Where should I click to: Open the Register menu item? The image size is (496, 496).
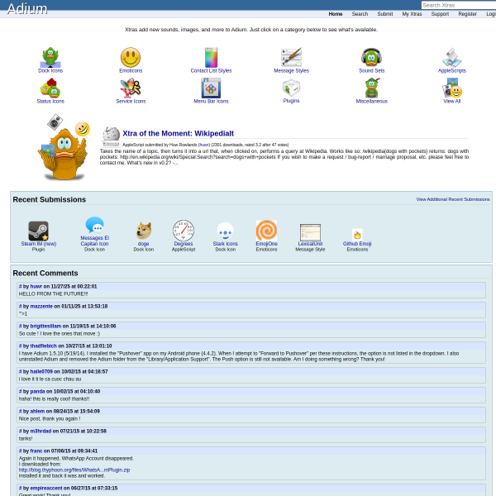coord(468,14)
